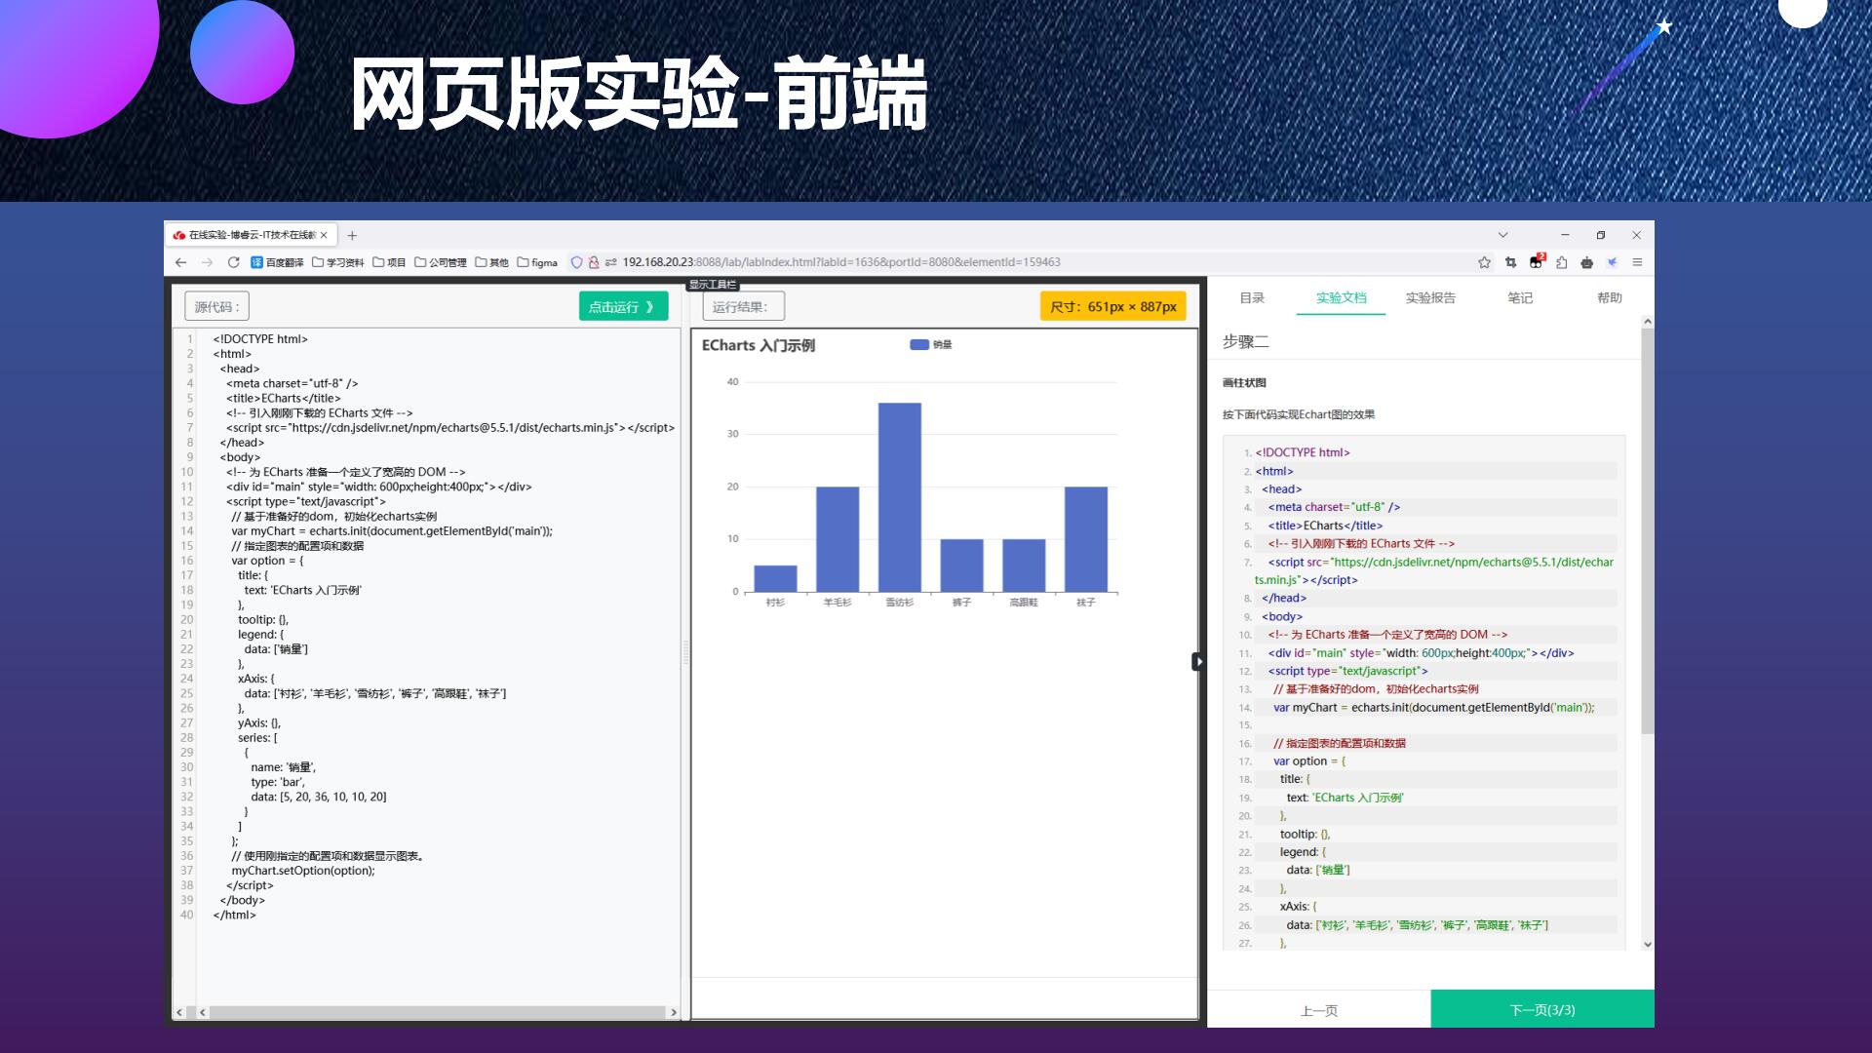Close the 在线实验 browser tab

(324, 235)
